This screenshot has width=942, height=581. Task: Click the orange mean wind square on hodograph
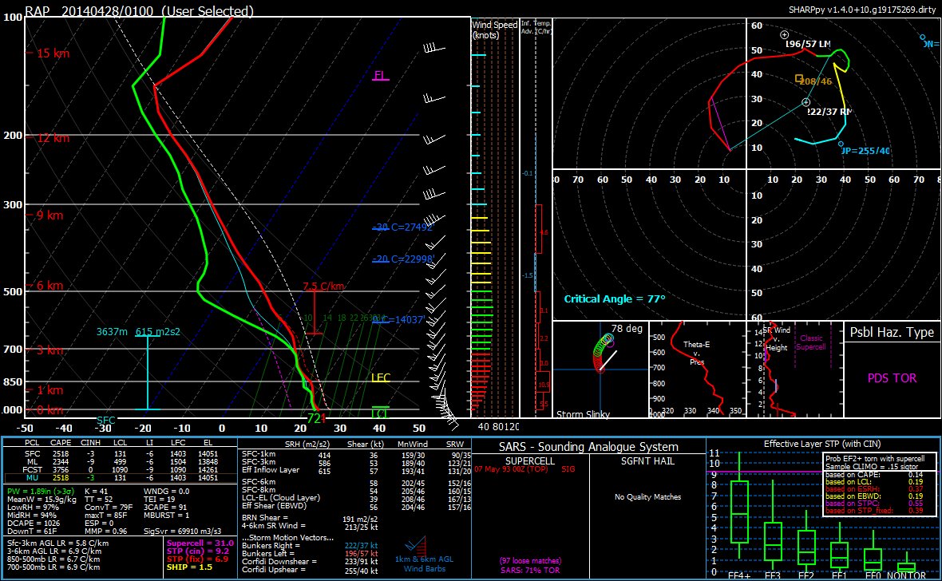coord(798,78)
